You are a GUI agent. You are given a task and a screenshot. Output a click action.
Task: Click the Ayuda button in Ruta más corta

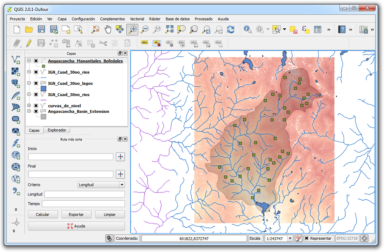pos(76,226)
